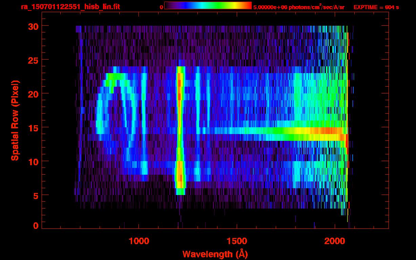Image resolution: width=416 pixels, height=260 pixels.
Task: Click the 5.00000e+06 photons colorbar maximum label
Action: click(299, 7)
